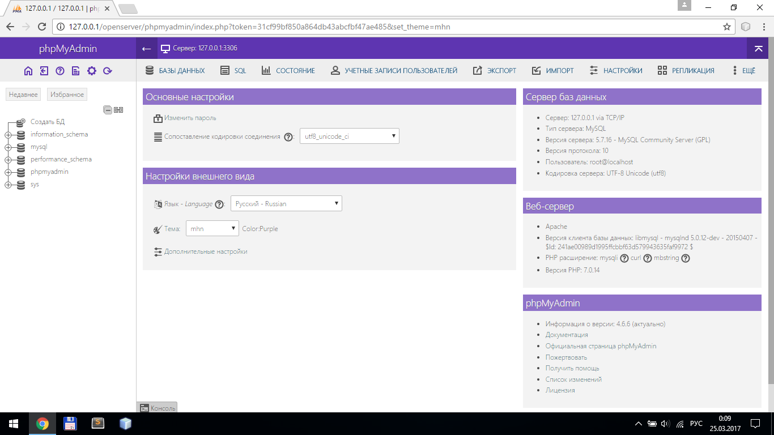Screen dimensions: 774x435
Task: Open phpMyAdmin documentation question-mark icon in sidebar
Action: point(60,71)
